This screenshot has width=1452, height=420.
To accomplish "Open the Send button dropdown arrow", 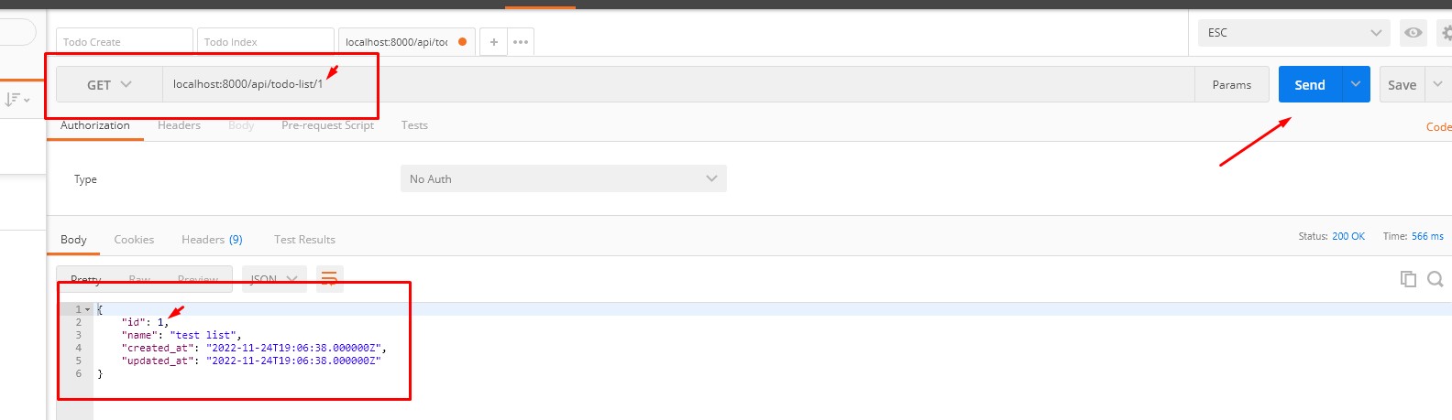I will point(1356,84).
